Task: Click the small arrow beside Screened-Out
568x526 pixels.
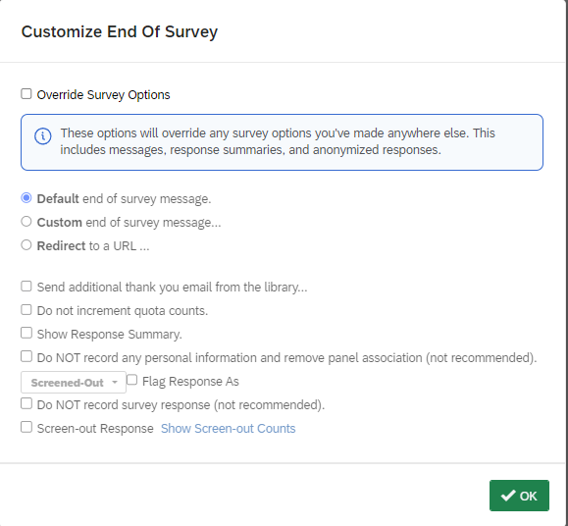Action: pos(115,383)
